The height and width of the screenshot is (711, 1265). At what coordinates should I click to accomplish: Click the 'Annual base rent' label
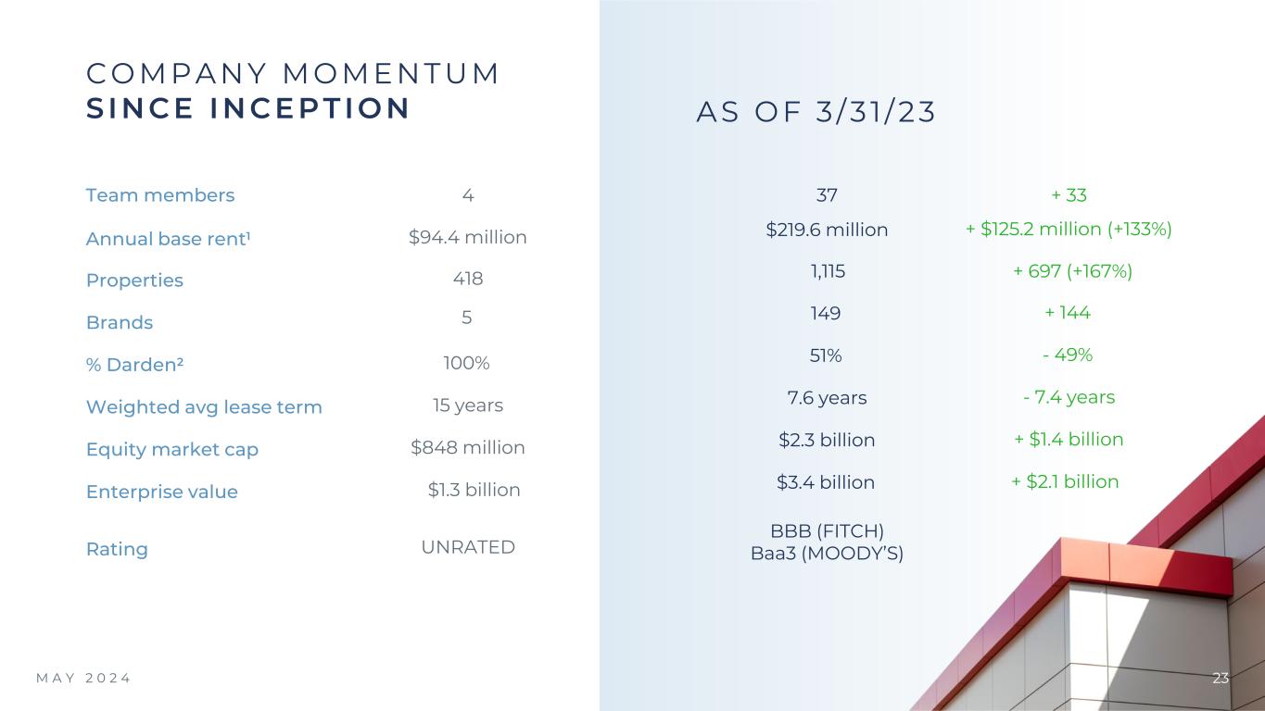169,239
